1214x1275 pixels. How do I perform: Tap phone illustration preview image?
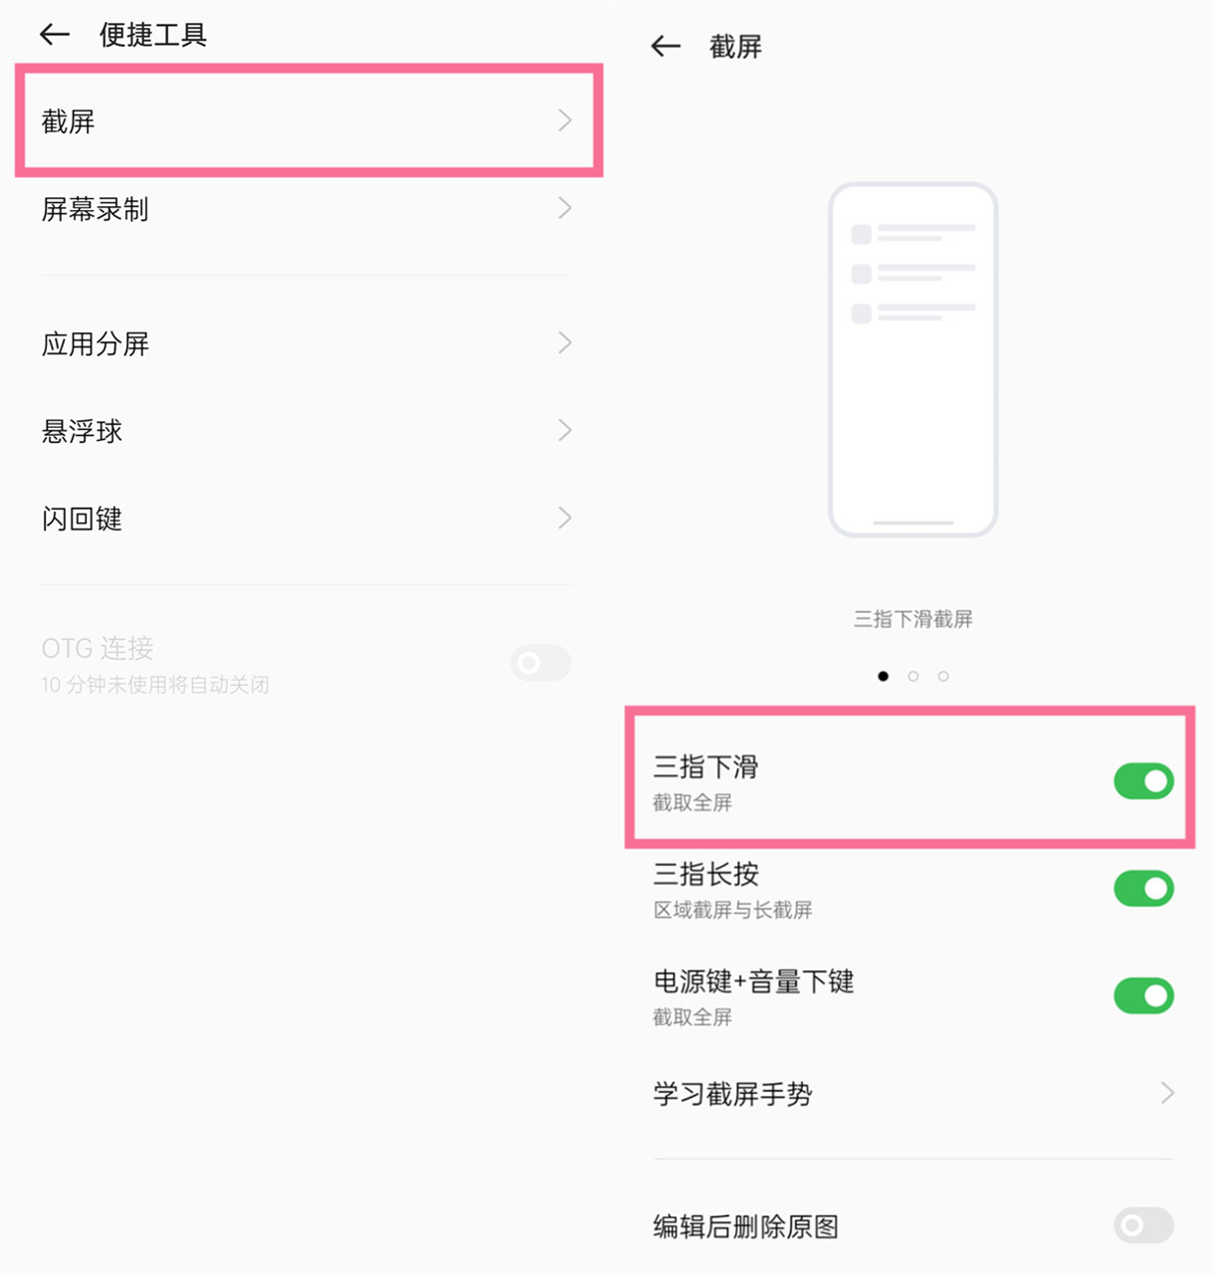[912, 359]
